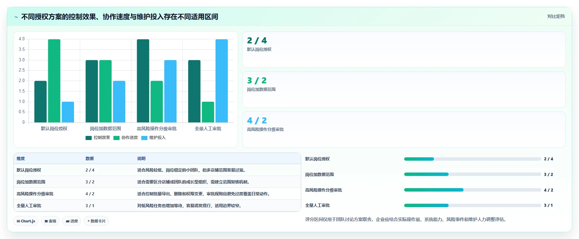Click the 高风险操作分级审批 progress bar
This screenshot has width=579, height=239.
click(472, 190)
